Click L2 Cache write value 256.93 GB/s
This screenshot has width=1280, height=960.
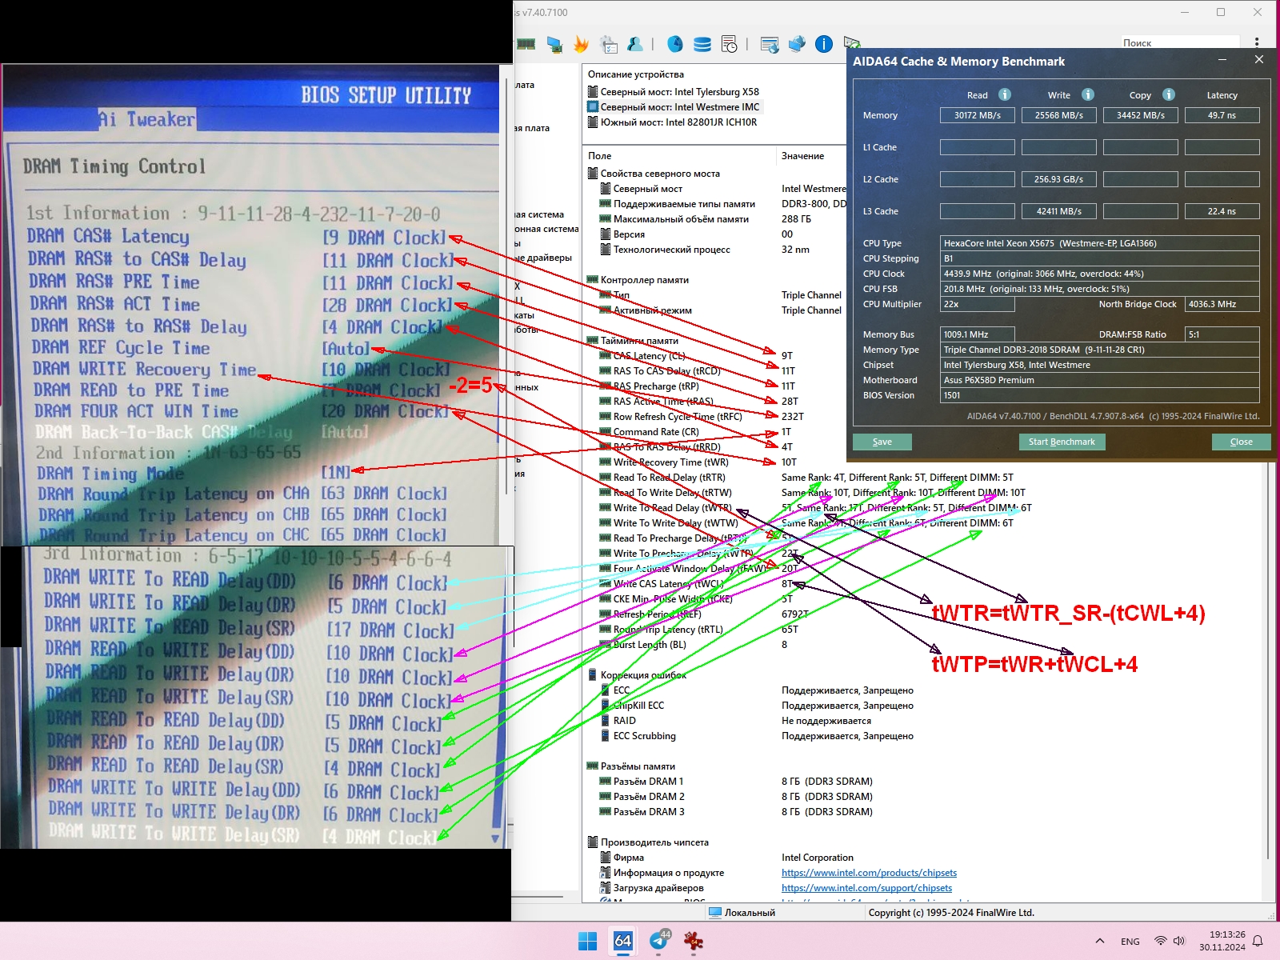[1058, 179]
